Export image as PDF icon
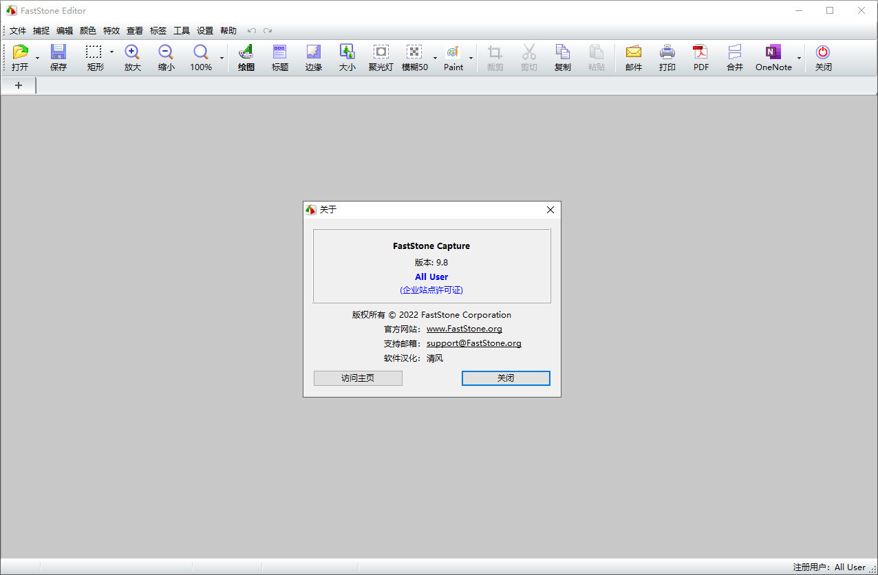 tap(700, 53)
